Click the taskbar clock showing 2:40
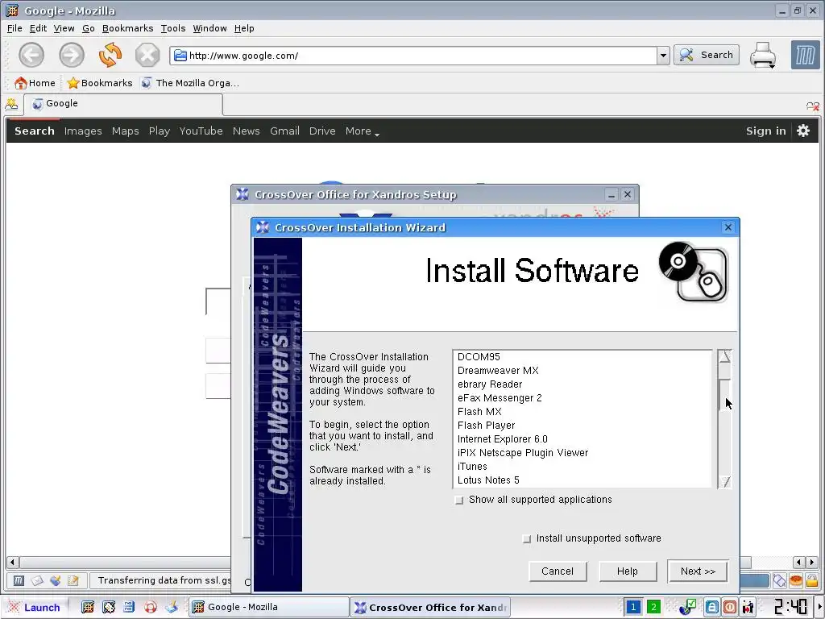This screenshot has width=825, height=619. [790, 608]
